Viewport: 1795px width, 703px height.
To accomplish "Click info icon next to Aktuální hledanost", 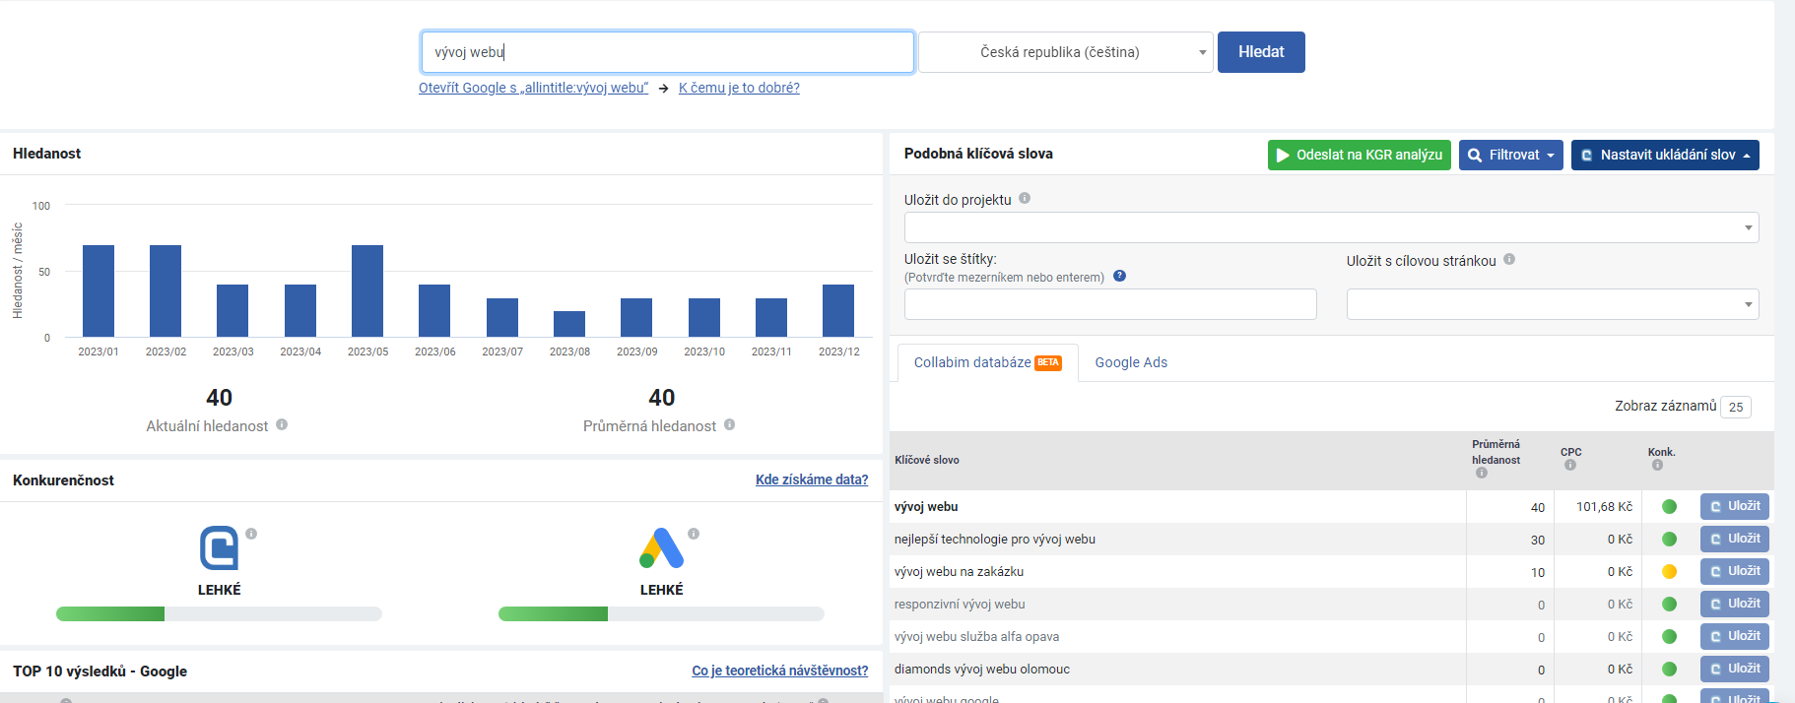I will coord(282,424).
